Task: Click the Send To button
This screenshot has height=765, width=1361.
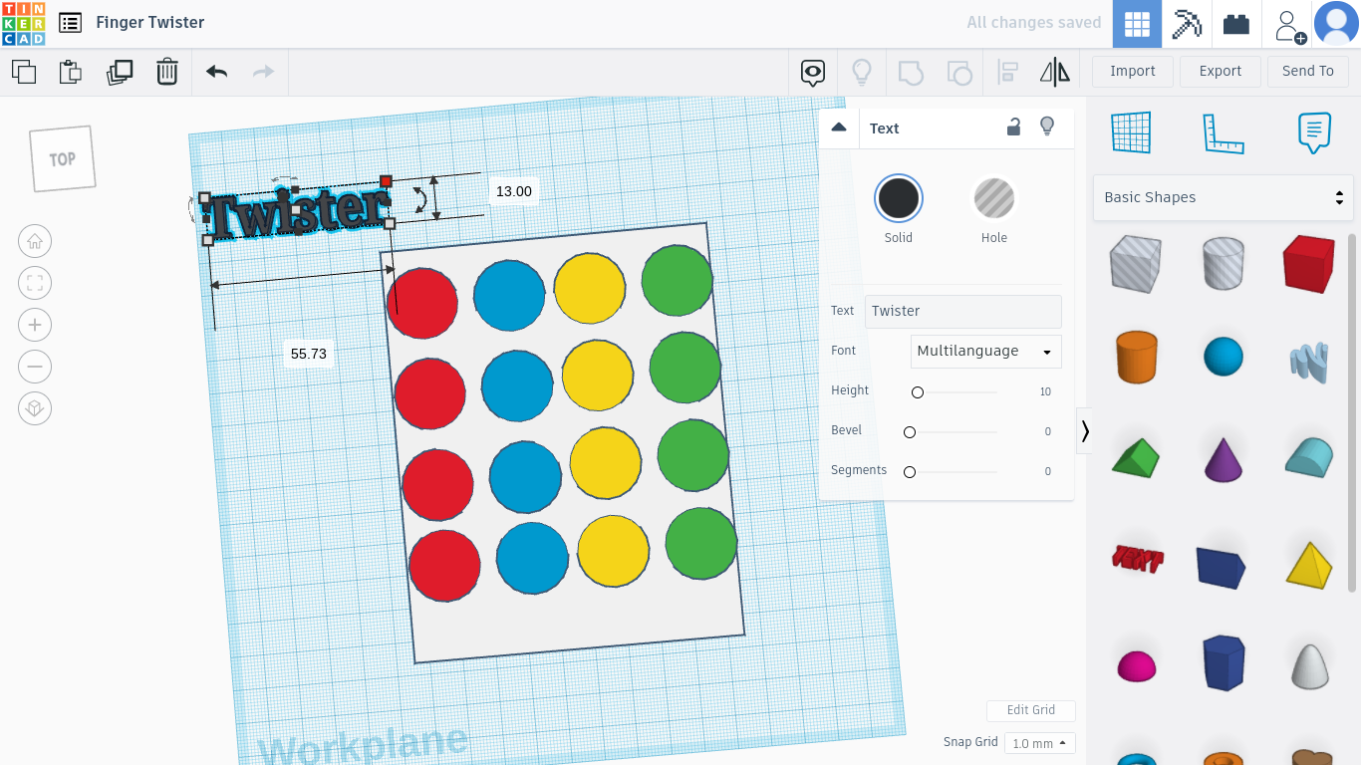Action: 1308,72
